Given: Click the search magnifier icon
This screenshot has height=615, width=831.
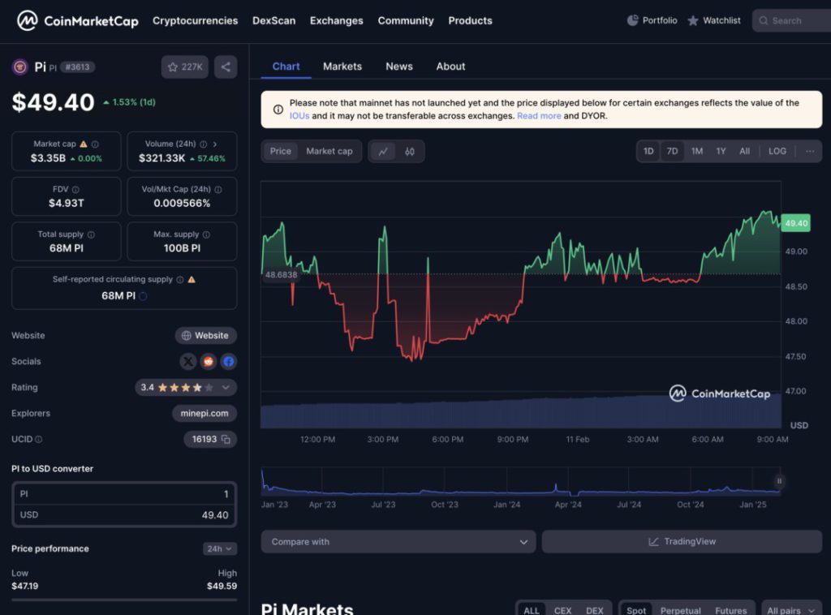Looking at the screenshot, I should 763,20.
